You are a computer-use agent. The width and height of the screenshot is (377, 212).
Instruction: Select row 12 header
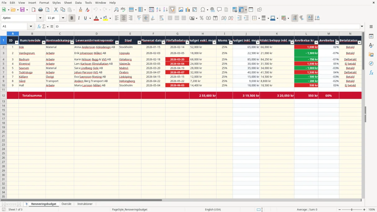pyautogui.click(x=3, y=95)
